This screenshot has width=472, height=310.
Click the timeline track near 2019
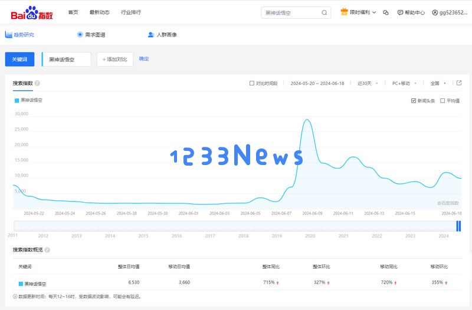277,226
